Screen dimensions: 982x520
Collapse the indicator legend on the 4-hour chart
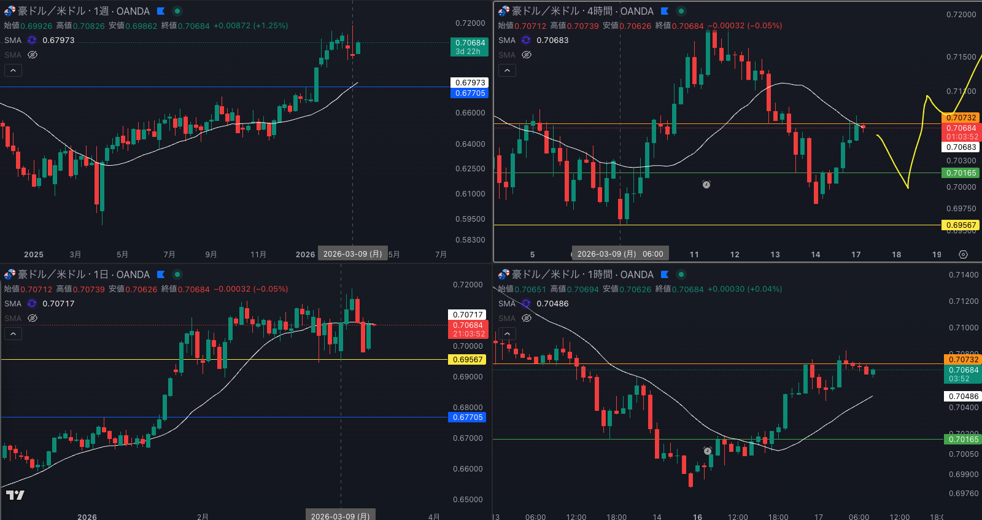click(x=507, y=71)
